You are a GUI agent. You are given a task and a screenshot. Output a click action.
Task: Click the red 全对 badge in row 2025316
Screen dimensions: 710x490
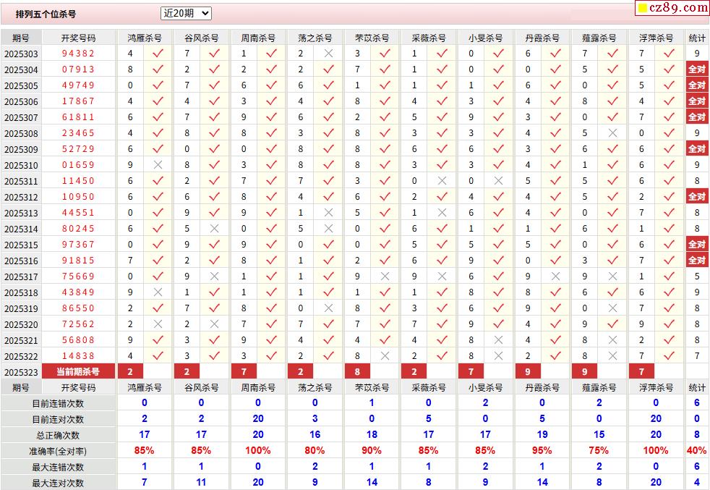pyautogui.click(x=696, y=261)
